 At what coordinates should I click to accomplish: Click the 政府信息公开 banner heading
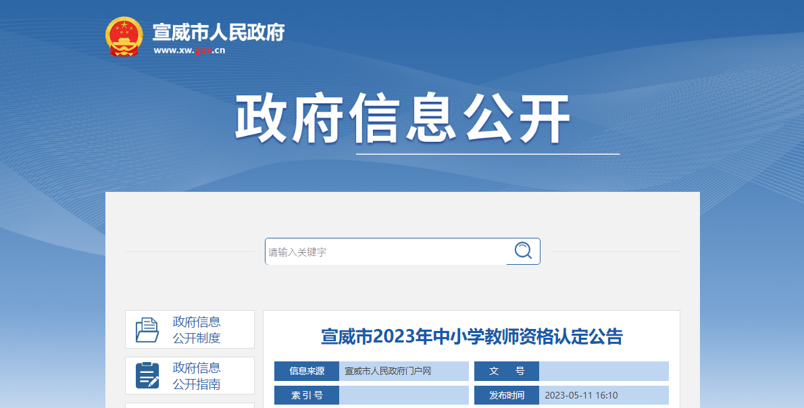(x=403, y=118)
